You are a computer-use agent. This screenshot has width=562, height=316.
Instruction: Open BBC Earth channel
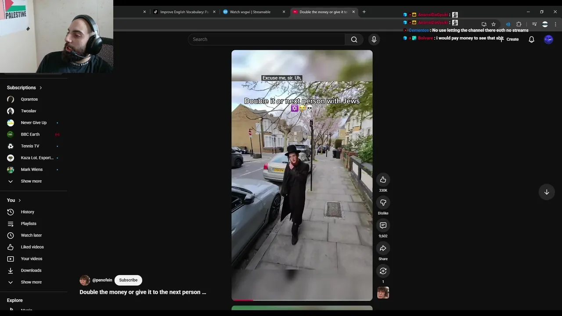(31, 134)
